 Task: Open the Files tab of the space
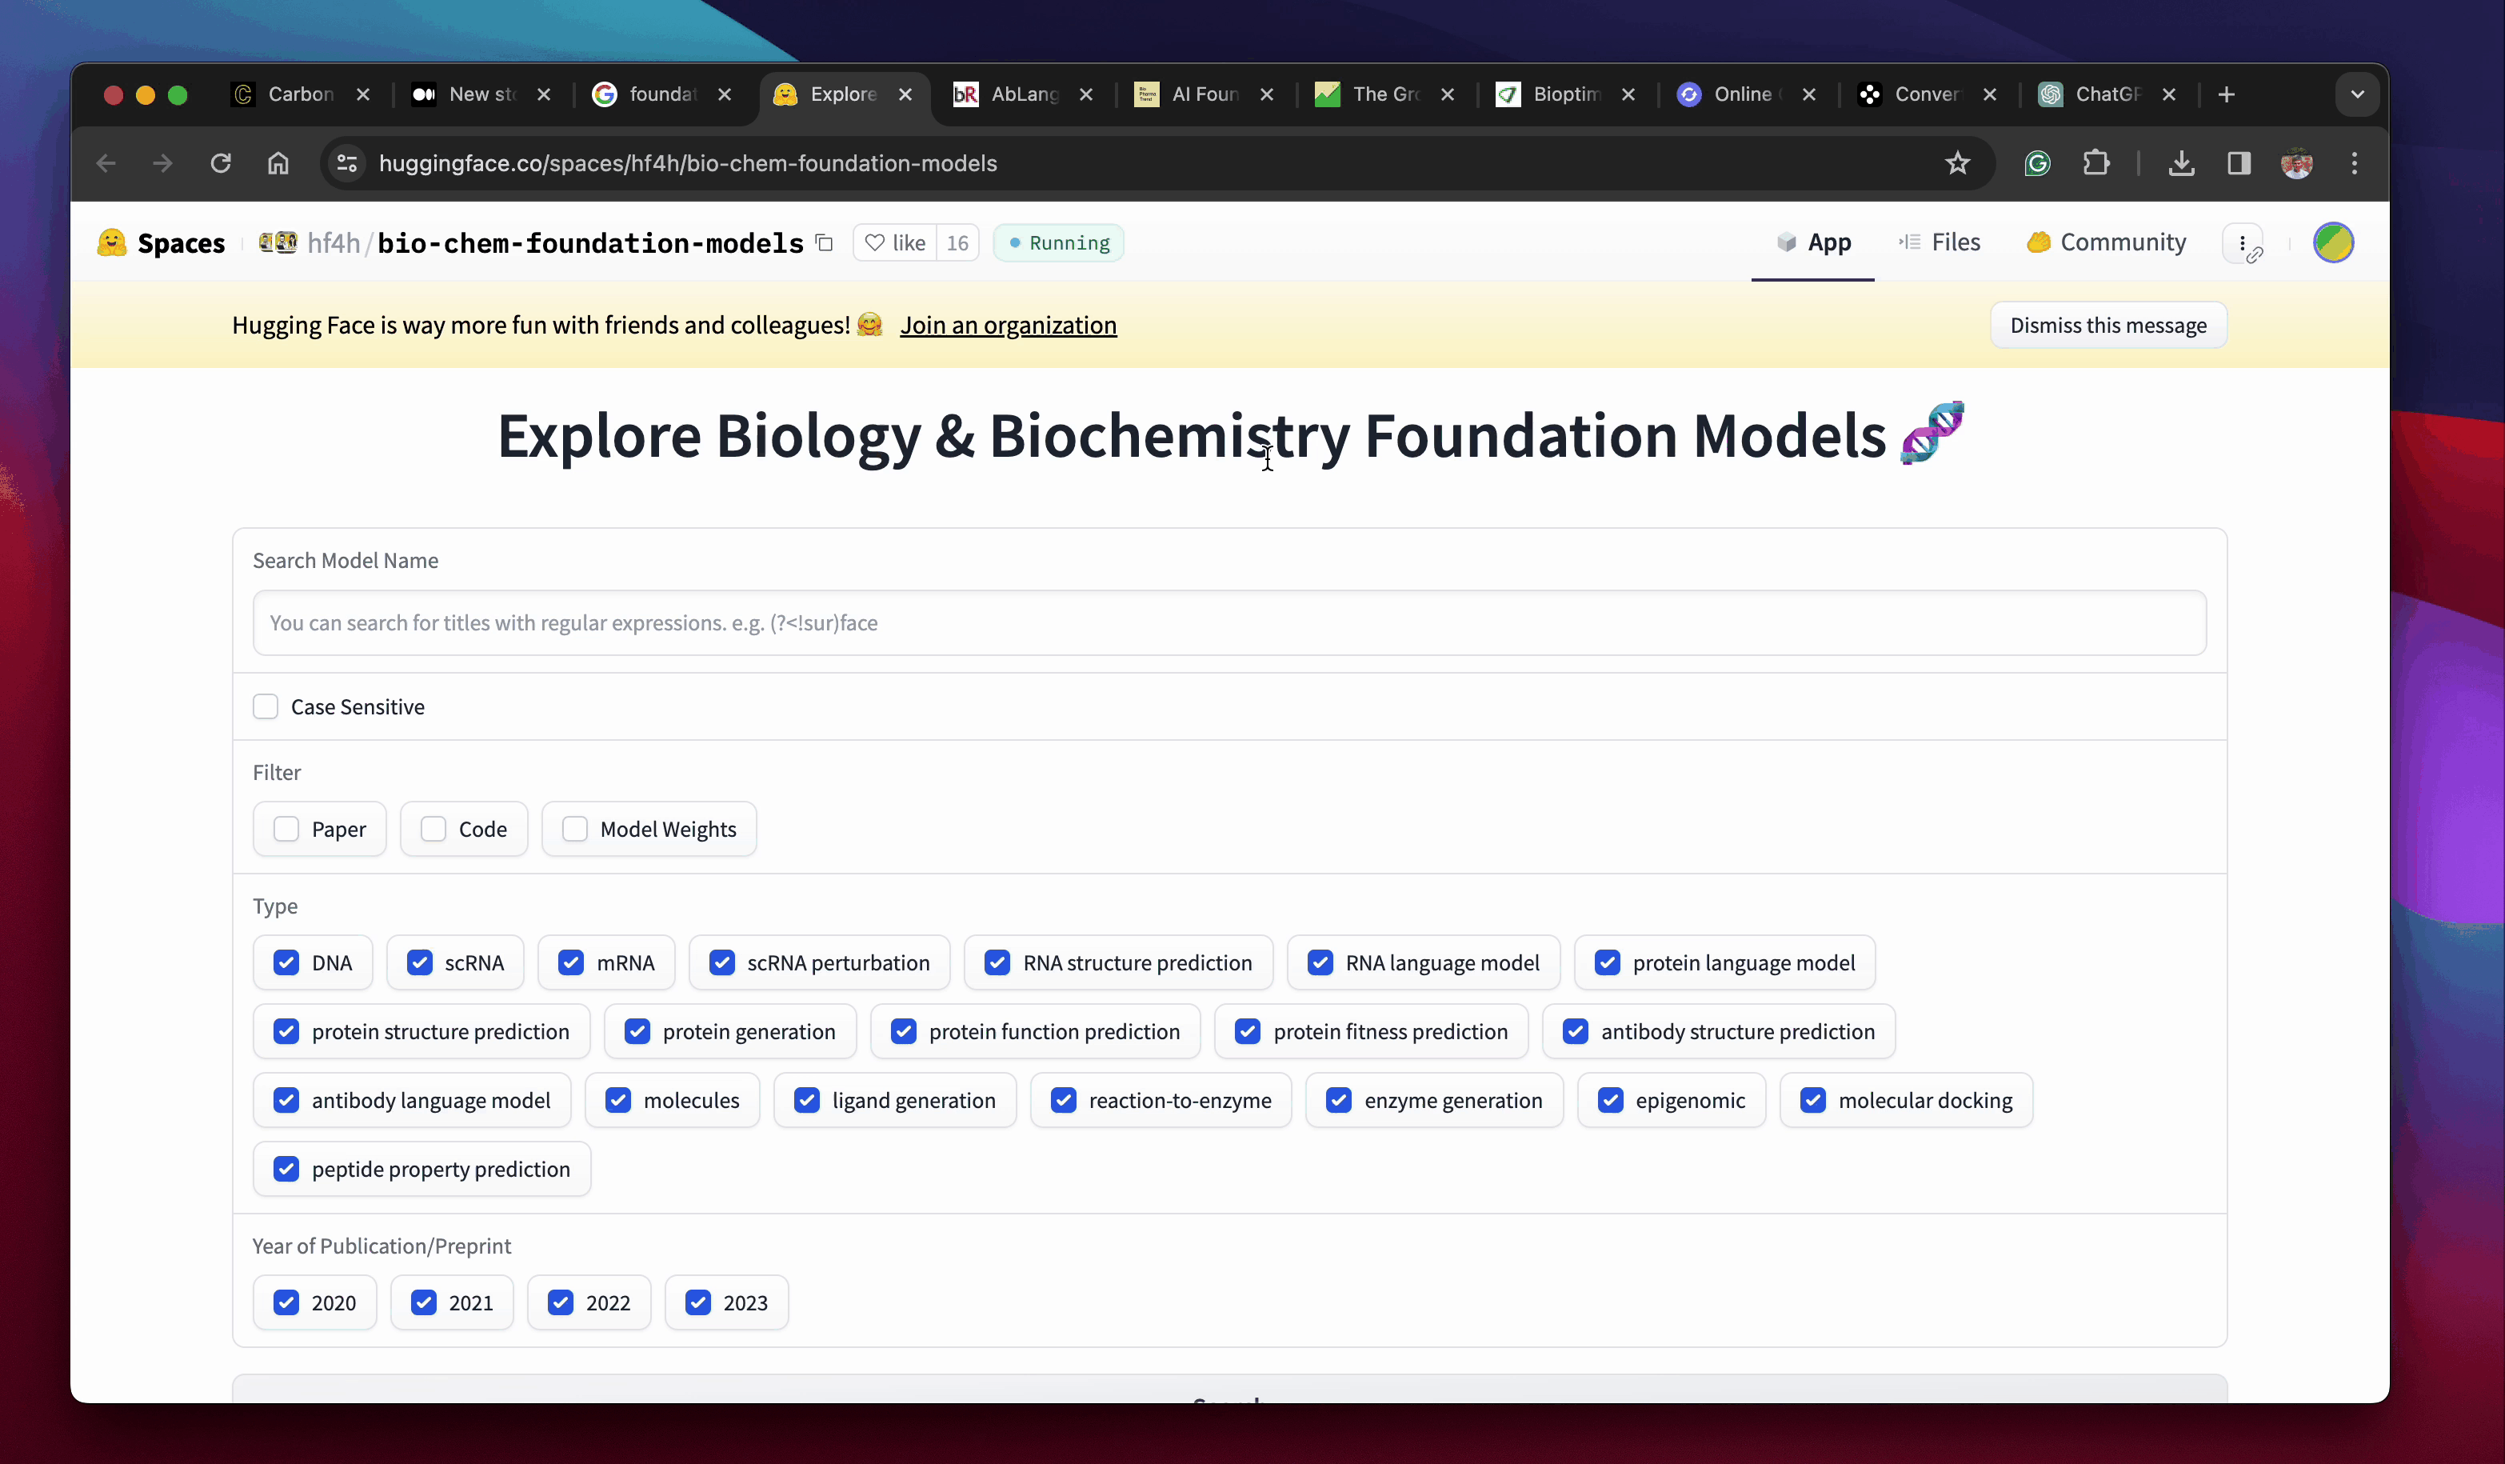pos(1939,242)
